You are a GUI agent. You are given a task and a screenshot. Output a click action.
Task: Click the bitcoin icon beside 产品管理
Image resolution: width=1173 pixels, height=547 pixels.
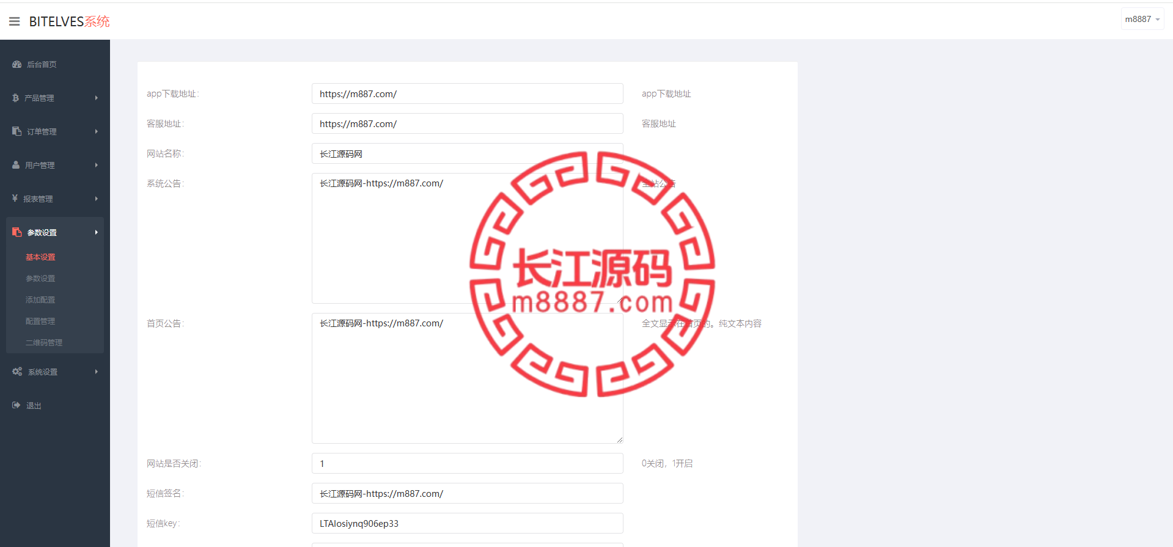pos(16,98)
